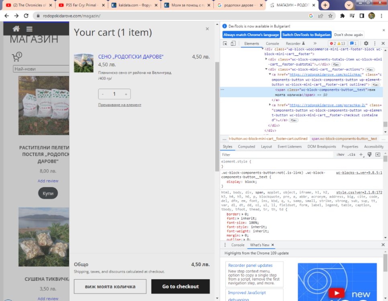Switch to the Computed styles tab

click(x=247, y=146)
